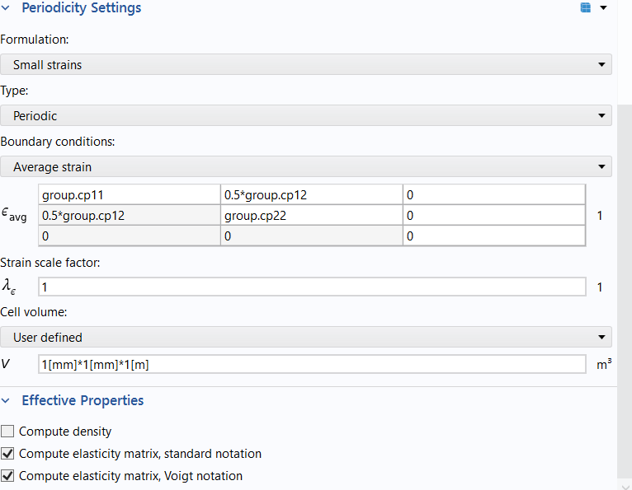Uncheck Compute elasticity matrix, Voigt notation
632x490 pixels.
[8, 476]
